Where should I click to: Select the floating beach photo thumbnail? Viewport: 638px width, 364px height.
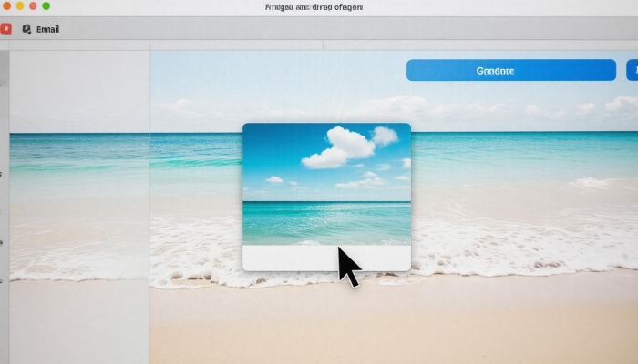tap(326, 187)
